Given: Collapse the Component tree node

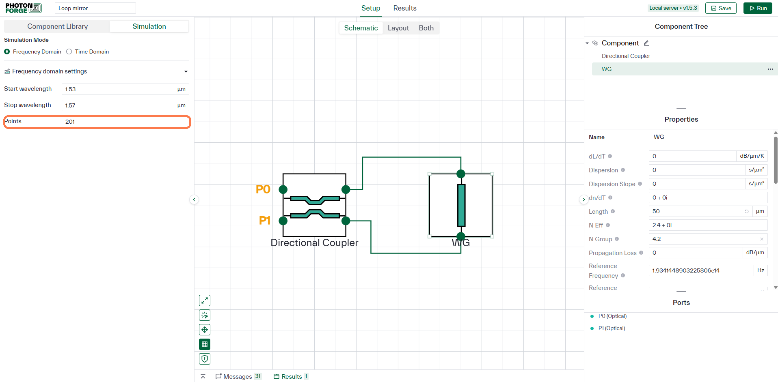Looking at the screenshot, I should [587, 43].
